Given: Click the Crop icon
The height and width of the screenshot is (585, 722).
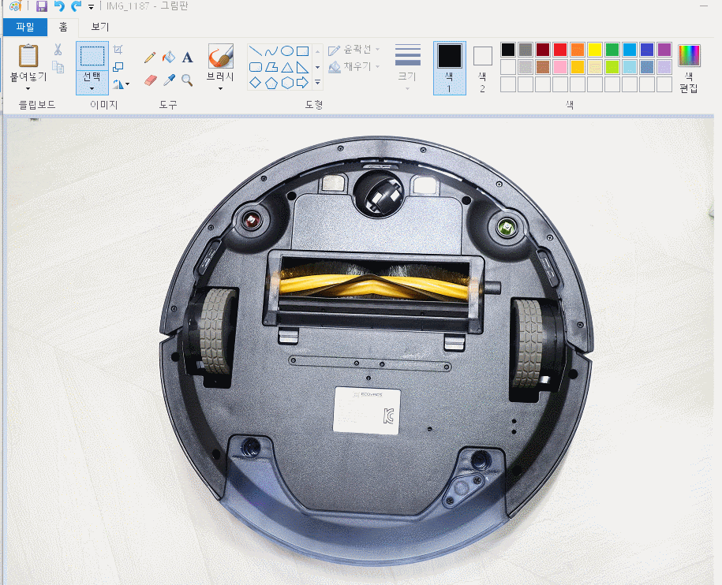Looking at the screenshot, I should pos(118,49).
